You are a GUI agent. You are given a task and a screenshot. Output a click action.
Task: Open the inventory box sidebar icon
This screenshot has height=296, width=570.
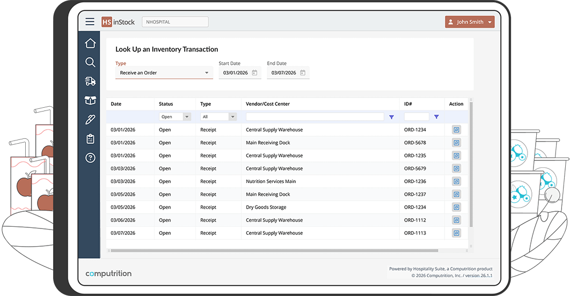pyautogui.click(x=90, y=100)
